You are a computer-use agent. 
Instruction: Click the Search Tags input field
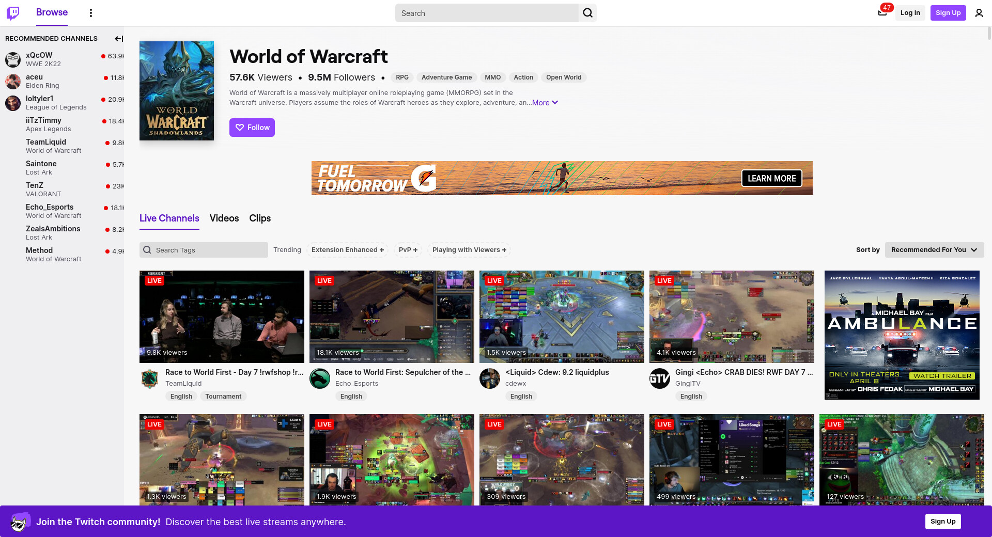point(204,250)
